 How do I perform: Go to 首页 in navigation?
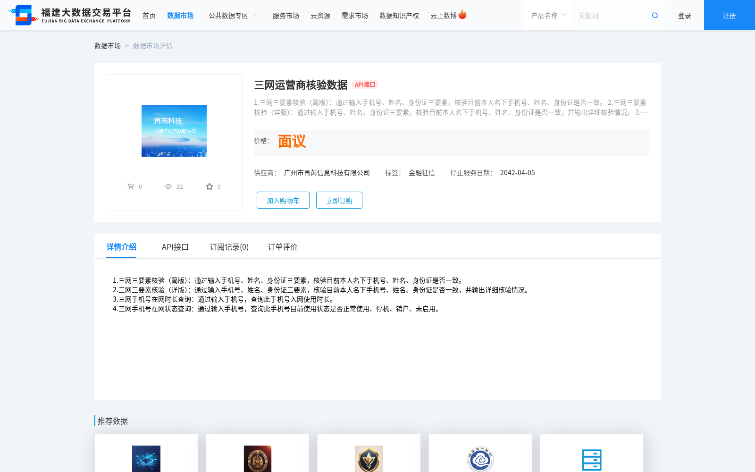pos(149,16)
